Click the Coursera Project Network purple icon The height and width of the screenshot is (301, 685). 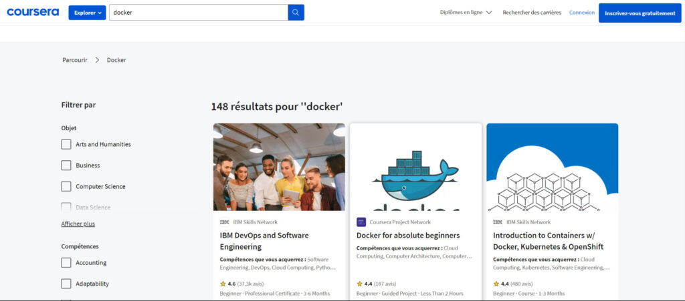coord(361,222)
